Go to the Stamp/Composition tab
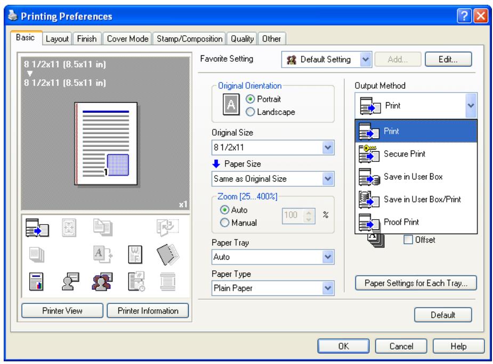493x364 pixels. click(189, 39)
